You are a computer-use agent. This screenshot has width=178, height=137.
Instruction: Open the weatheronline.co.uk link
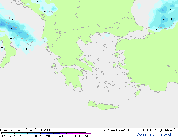(154, 134)
